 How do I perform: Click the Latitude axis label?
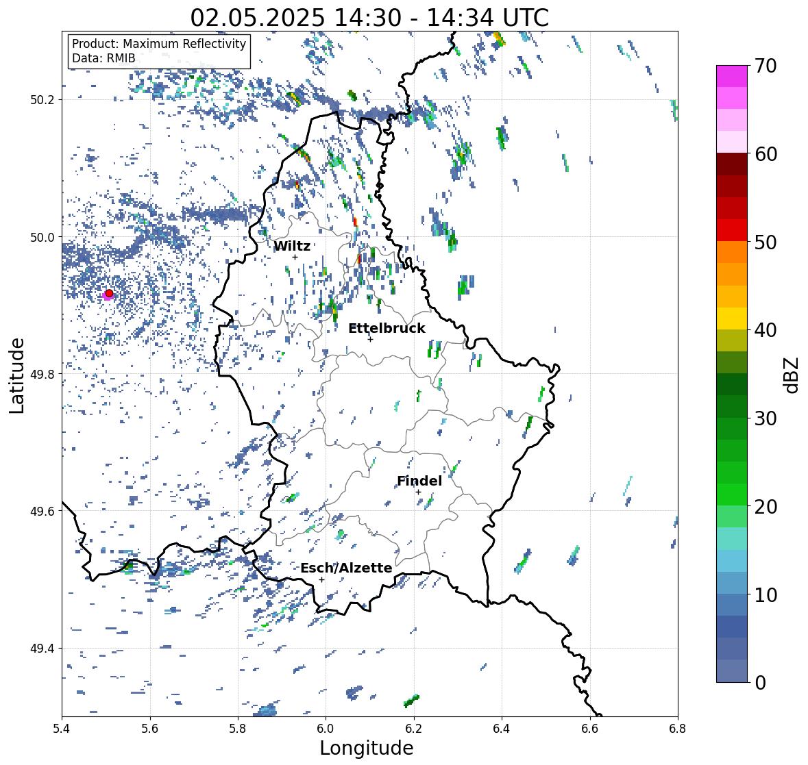coord(16,375)
